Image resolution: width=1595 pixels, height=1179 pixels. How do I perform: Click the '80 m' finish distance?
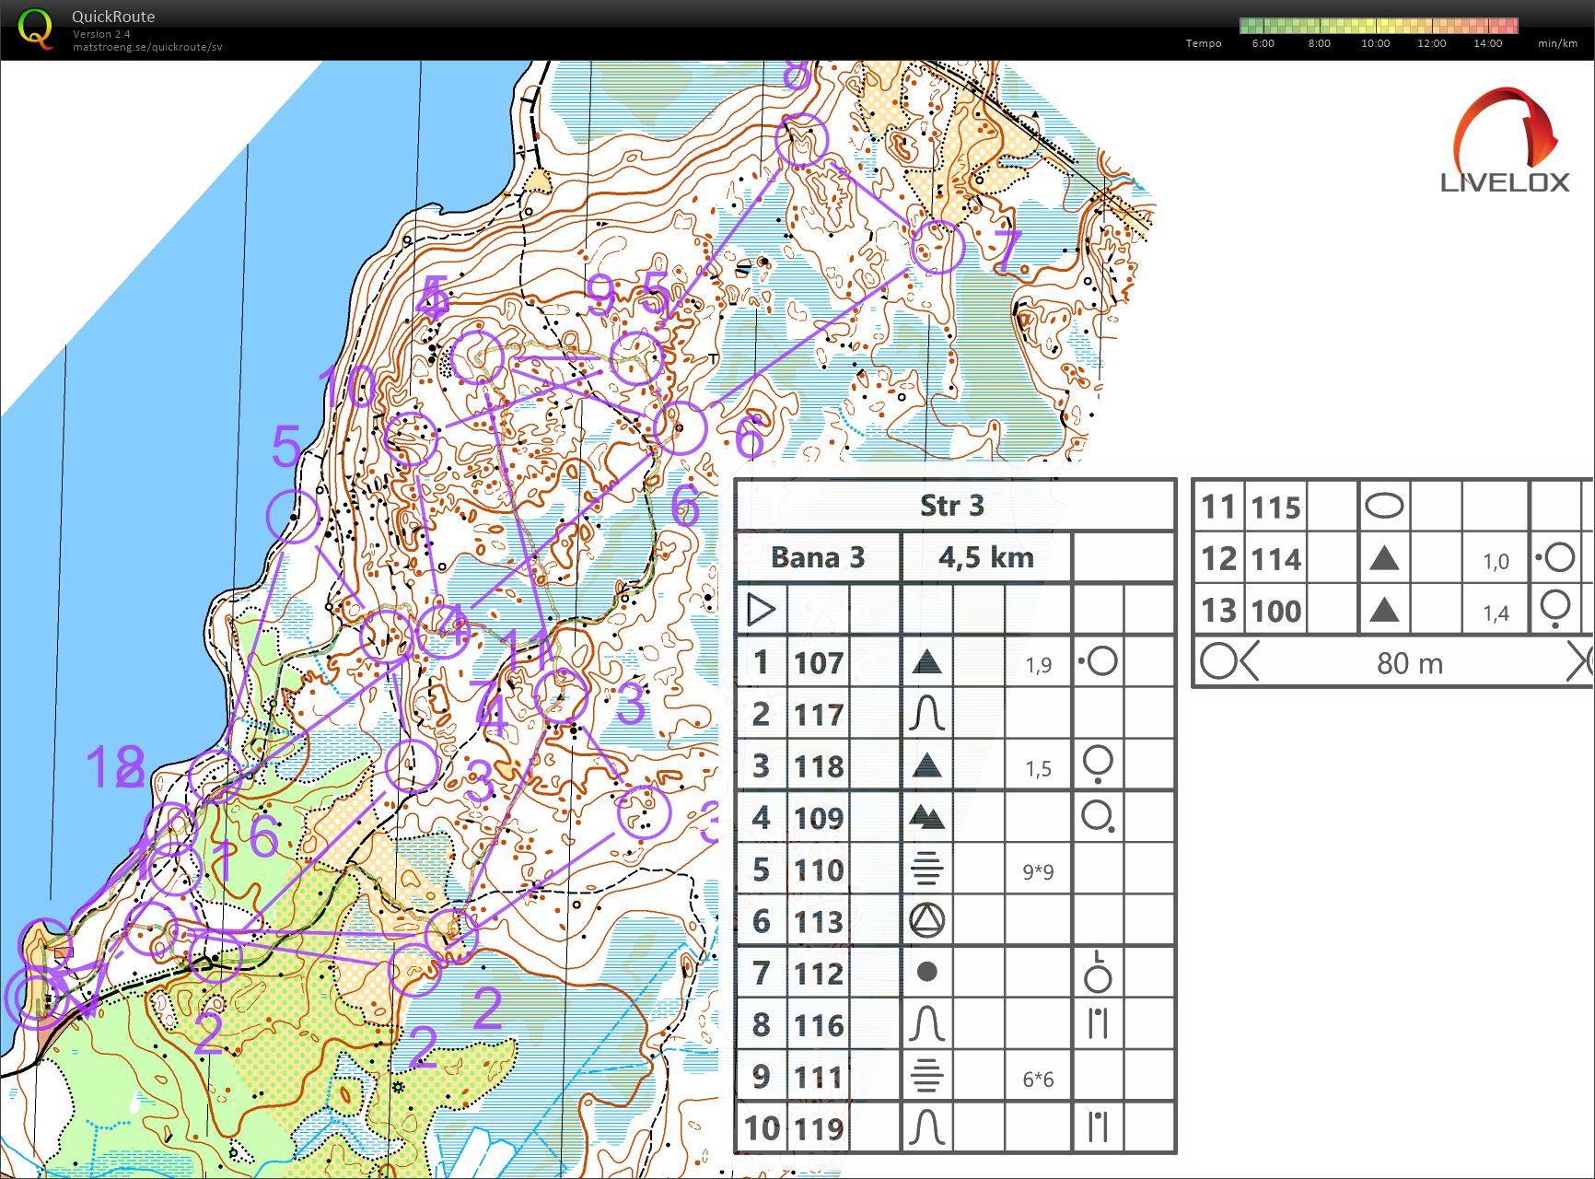(x=1410, y=663)
